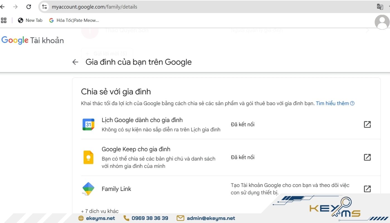Screen dimensions: 390x223
Task: Open the Family Link entry
Action: 116,189
